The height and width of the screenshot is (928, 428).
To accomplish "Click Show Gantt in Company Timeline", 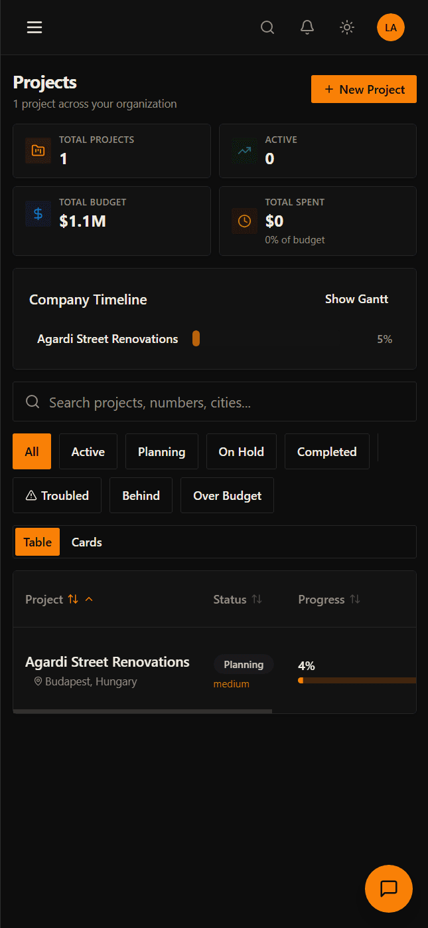I will click(x=356, y=299).
